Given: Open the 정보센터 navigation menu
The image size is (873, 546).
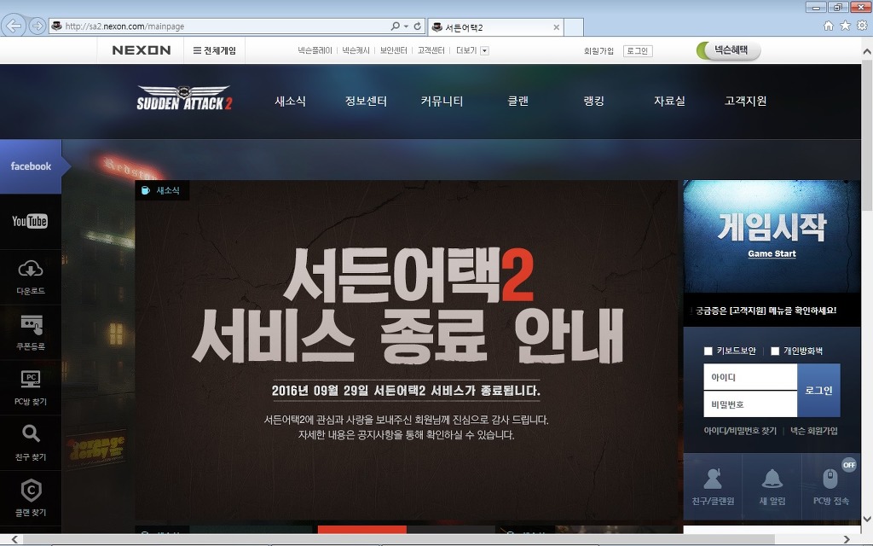Looking at the screenshot, I should click(366, 101).
